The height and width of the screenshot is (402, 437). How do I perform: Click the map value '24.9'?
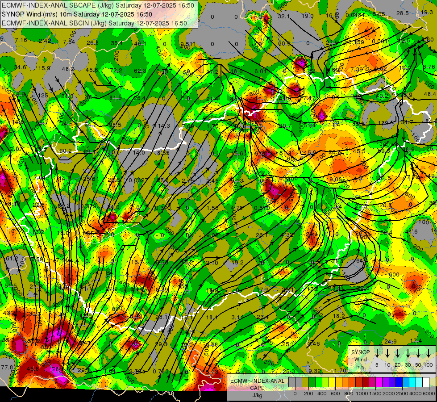391,342
